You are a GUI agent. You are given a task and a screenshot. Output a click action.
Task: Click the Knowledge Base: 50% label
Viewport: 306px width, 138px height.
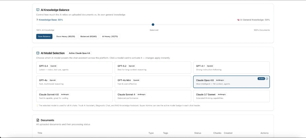click(x=51, y=20)
